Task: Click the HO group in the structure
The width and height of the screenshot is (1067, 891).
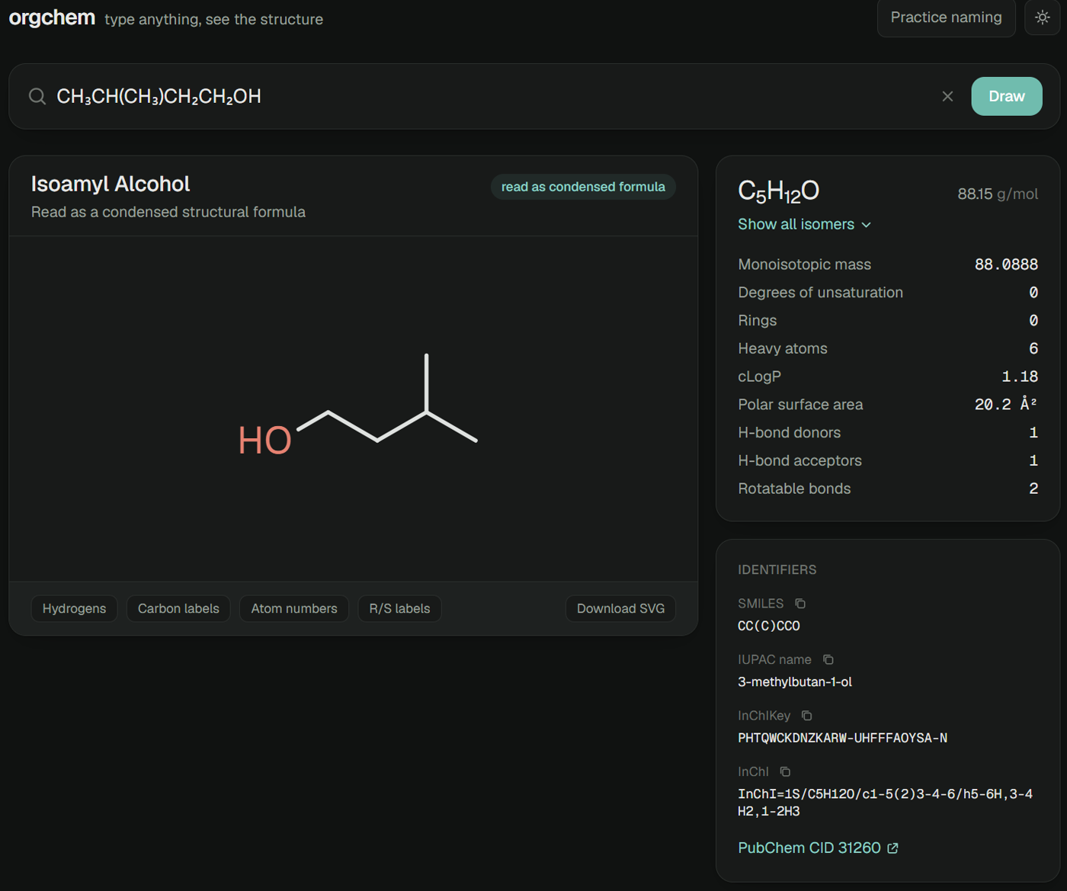Action: pyautogui.click(x=264, y=441)
